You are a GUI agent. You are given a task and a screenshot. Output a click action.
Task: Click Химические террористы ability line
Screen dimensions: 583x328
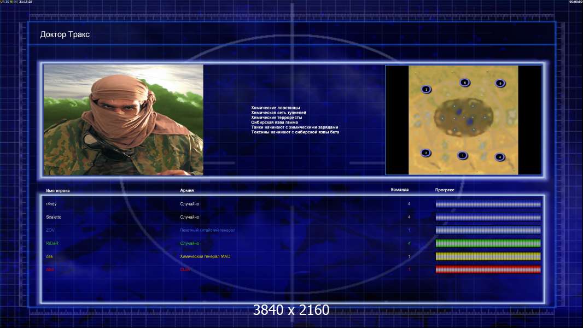coord(277,118)
